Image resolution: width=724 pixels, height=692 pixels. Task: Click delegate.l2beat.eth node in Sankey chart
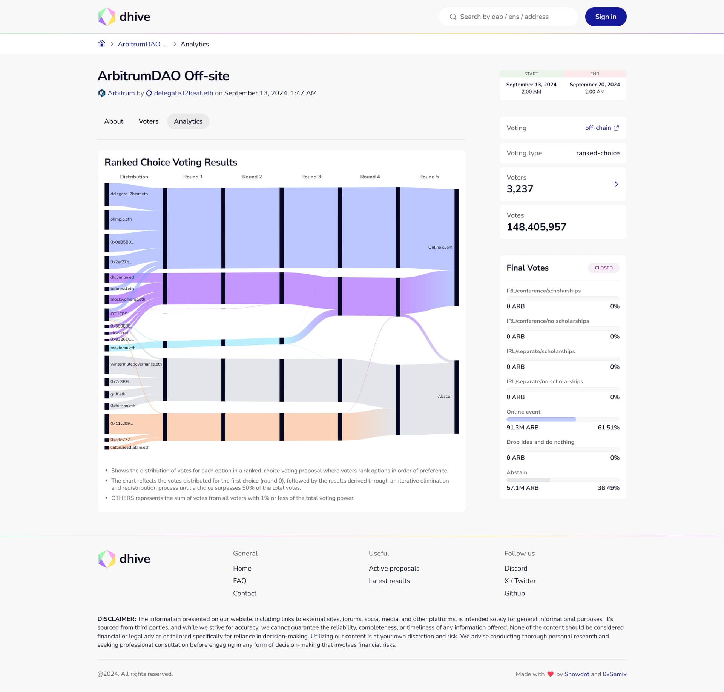coord(107,194)
